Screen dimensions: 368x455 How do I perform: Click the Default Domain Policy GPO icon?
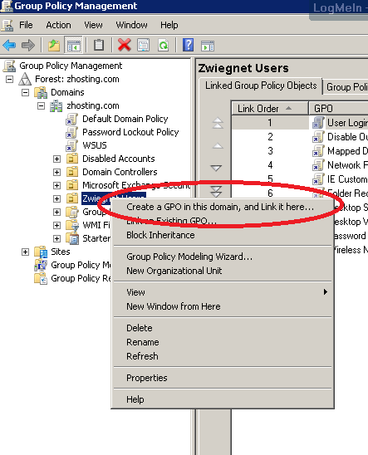[x=71, y=120]
